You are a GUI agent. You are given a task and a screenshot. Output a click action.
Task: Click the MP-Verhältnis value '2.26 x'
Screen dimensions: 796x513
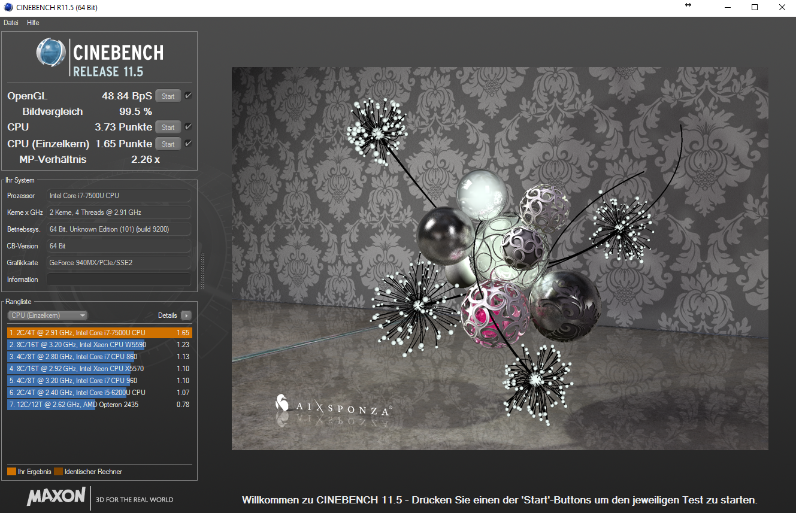[146, 159]
